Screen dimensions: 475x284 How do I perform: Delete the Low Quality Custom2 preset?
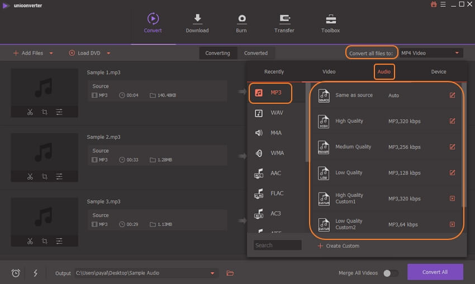tap(452, 224)
